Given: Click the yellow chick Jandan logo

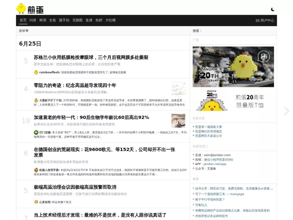Looking at the screenshot, I should coord(30,8).
